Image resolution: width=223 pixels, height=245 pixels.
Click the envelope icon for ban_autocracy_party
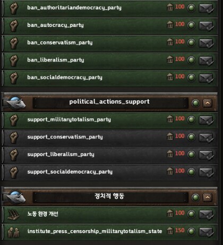(x=206, y=26)
